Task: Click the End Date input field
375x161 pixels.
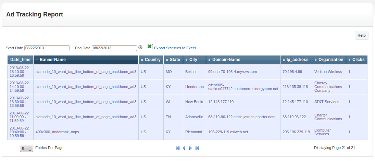Action: point(114,48)
